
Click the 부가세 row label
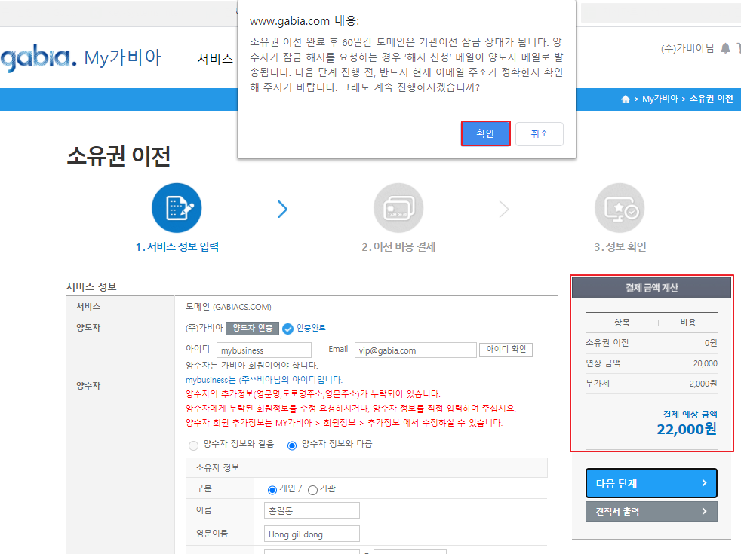pyautogui.click(x=598, y=383)
